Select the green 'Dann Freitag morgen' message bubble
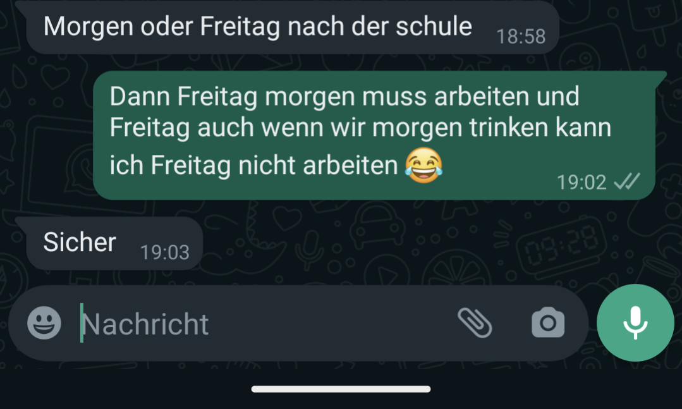Viewport: 682px width, 409px height. [374, 135]
